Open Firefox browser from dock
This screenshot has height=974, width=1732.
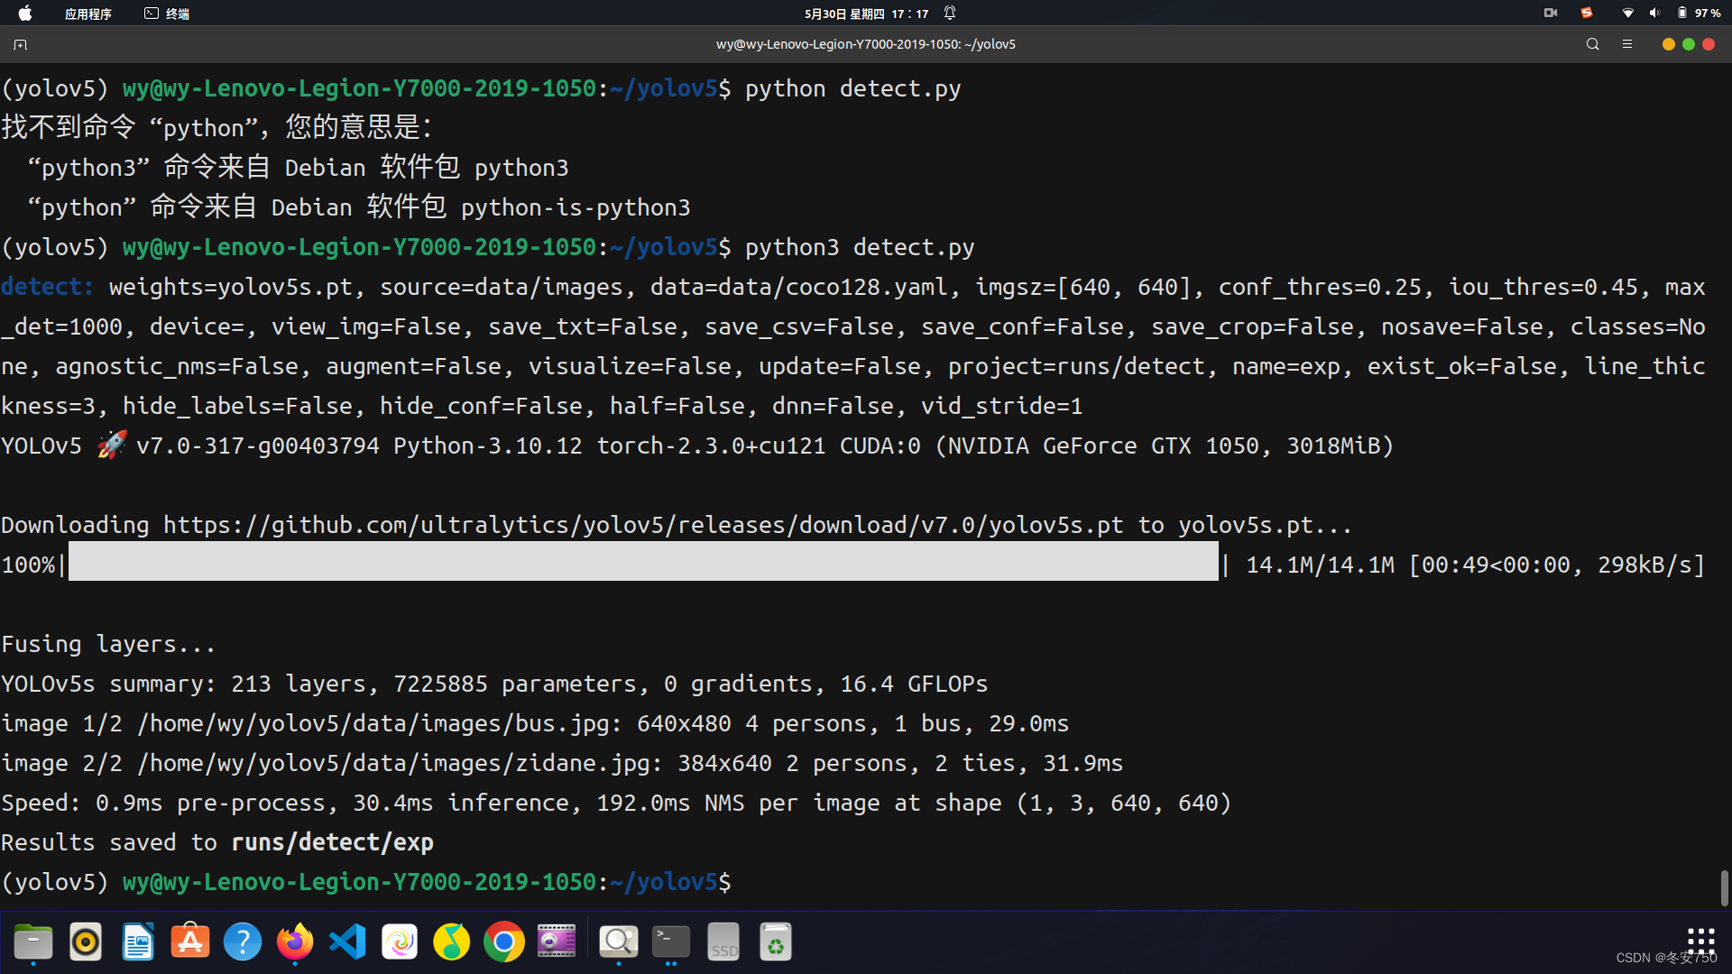point(295,942)
